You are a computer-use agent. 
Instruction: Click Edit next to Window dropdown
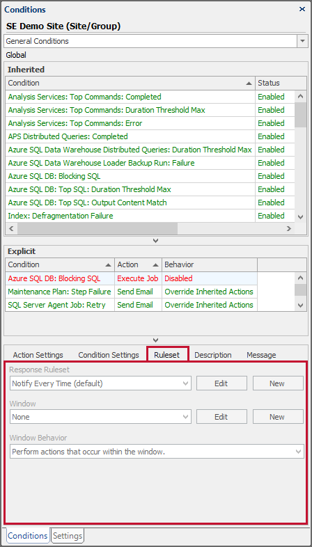click(x=221, y=417)
